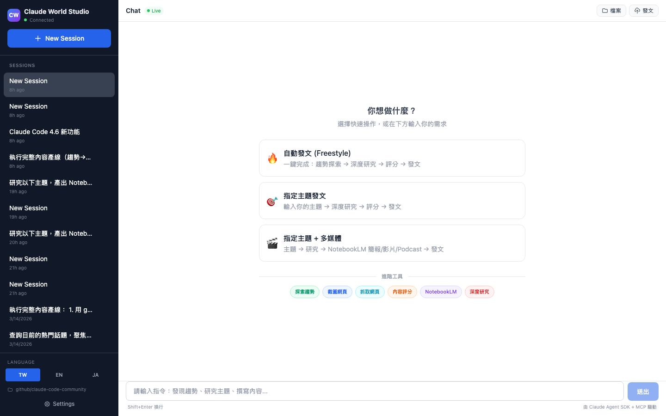Click the command input field

(x=375, y=391)
